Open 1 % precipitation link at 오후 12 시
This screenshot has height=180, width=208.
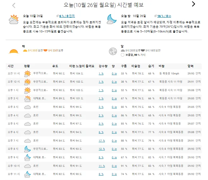pos(101,82)
